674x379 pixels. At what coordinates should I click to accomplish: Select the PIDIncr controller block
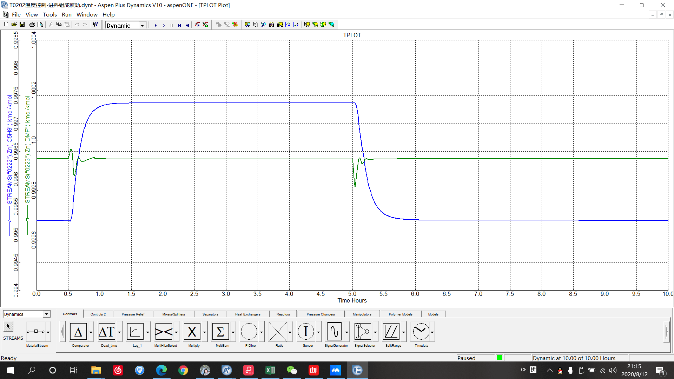click(x=249, y=332)
